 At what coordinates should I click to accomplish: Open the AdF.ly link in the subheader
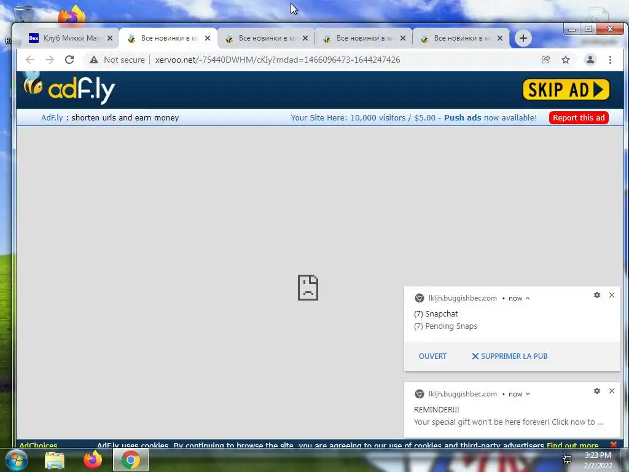tap(52, 117)
